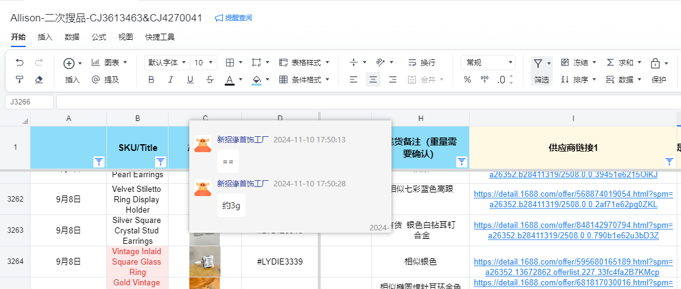Switch to the 插入 menu tab

pos(45,37)
